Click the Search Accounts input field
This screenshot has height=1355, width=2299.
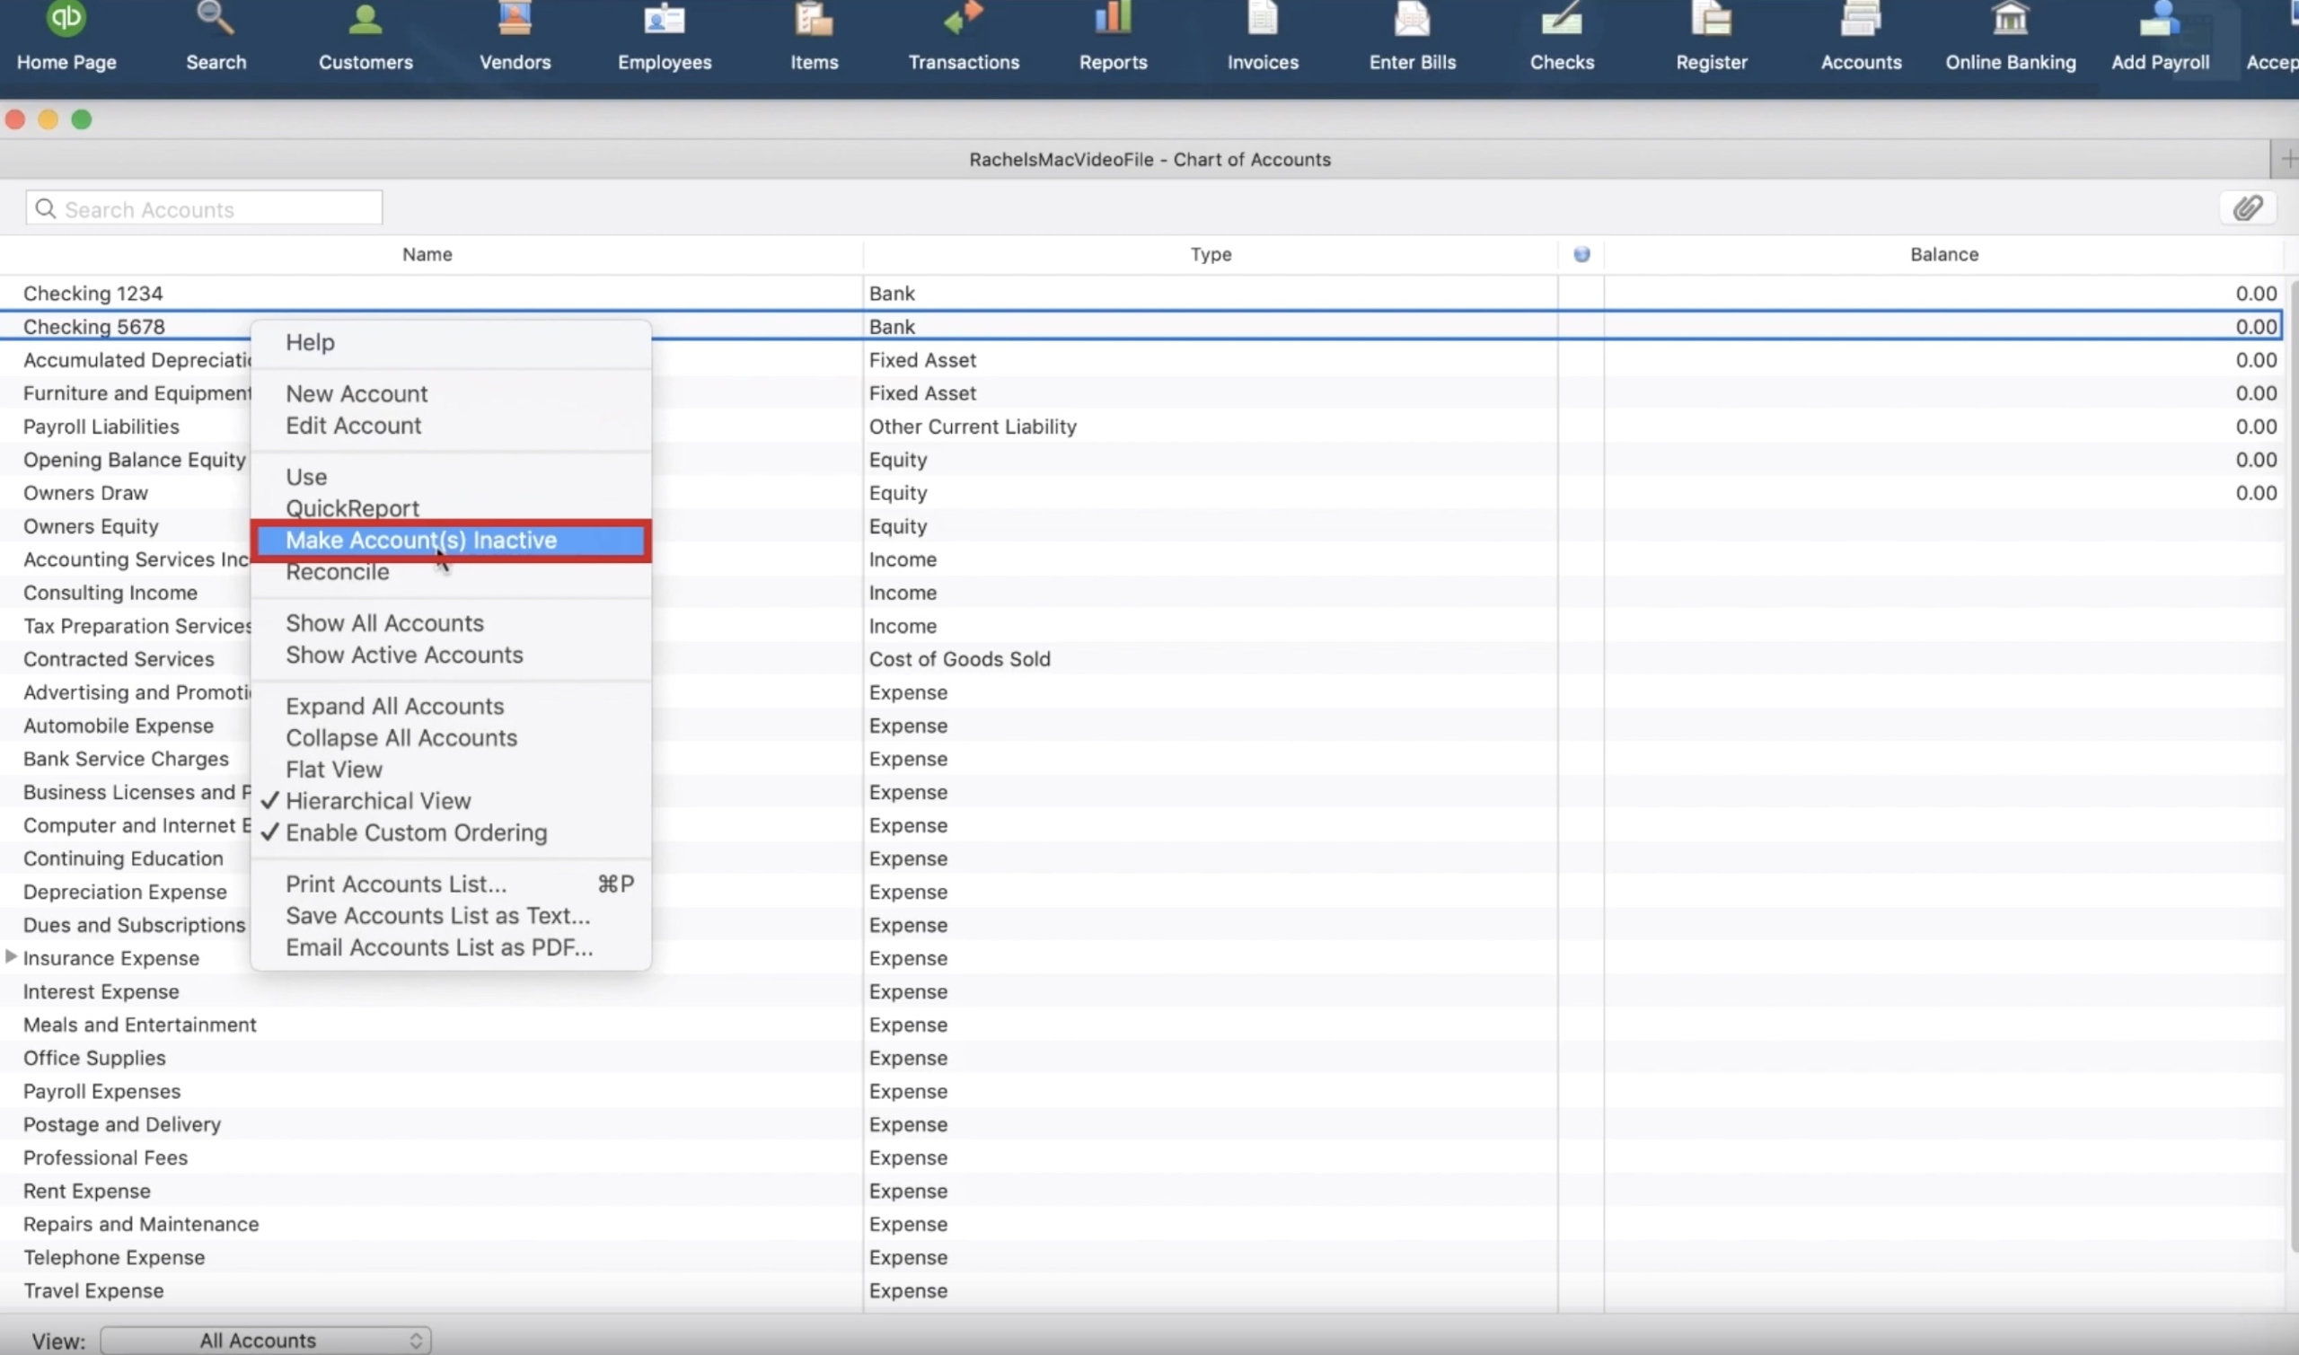coord(205,209)
